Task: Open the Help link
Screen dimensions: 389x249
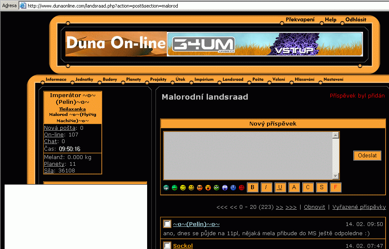Action: 330,20
